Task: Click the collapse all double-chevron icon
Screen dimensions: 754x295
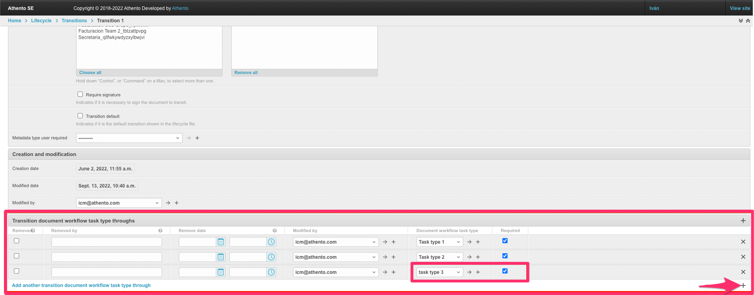Action: click(748, 21)
